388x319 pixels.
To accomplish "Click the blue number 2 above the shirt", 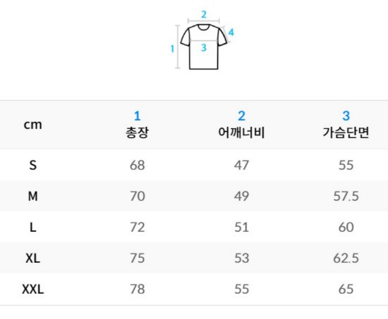I will coord(204,15).
